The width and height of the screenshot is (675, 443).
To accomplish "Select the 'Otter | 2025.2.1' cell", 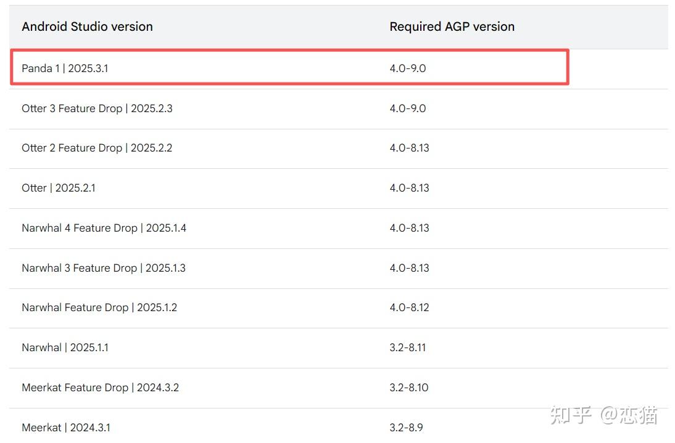I will click(x=59, y=188).
